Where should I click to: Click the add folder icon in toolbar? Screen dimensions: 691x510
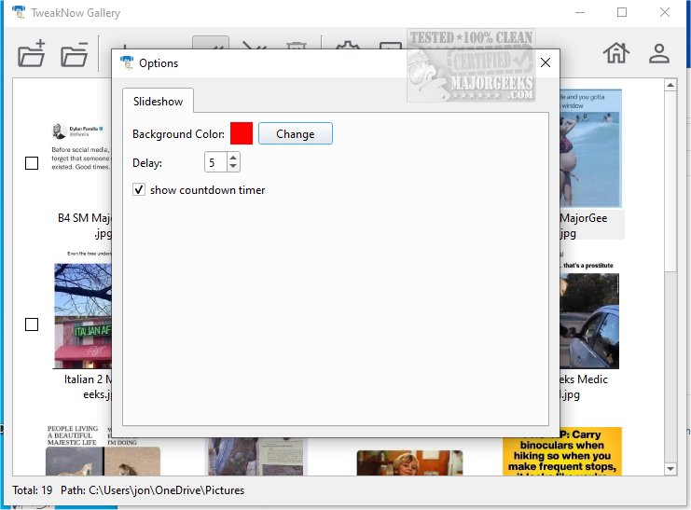[32, 54]
